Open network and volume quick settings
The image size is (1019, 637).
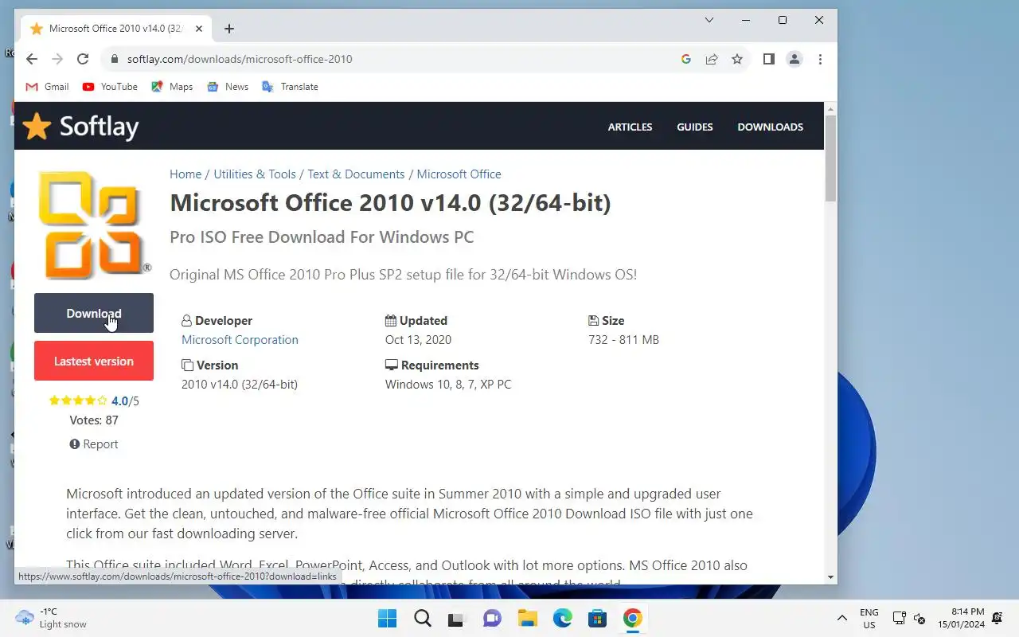coord(909,619)
